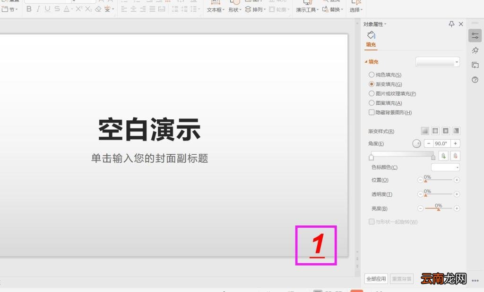Open the smart animation star icon in right sidebar
Screen dimensions: 484x292
click(x=475, y=50)
